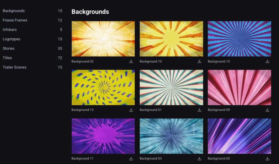Click the Background 15 title label
Viewport: 279px width, 164px height.
click(x=219, y=62)
